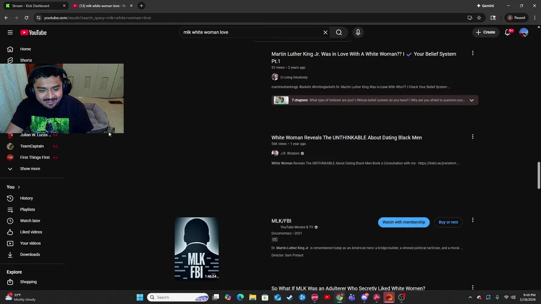
Task: Open Microsoft Edge from taskbar
Action: (x=240, y=297)
